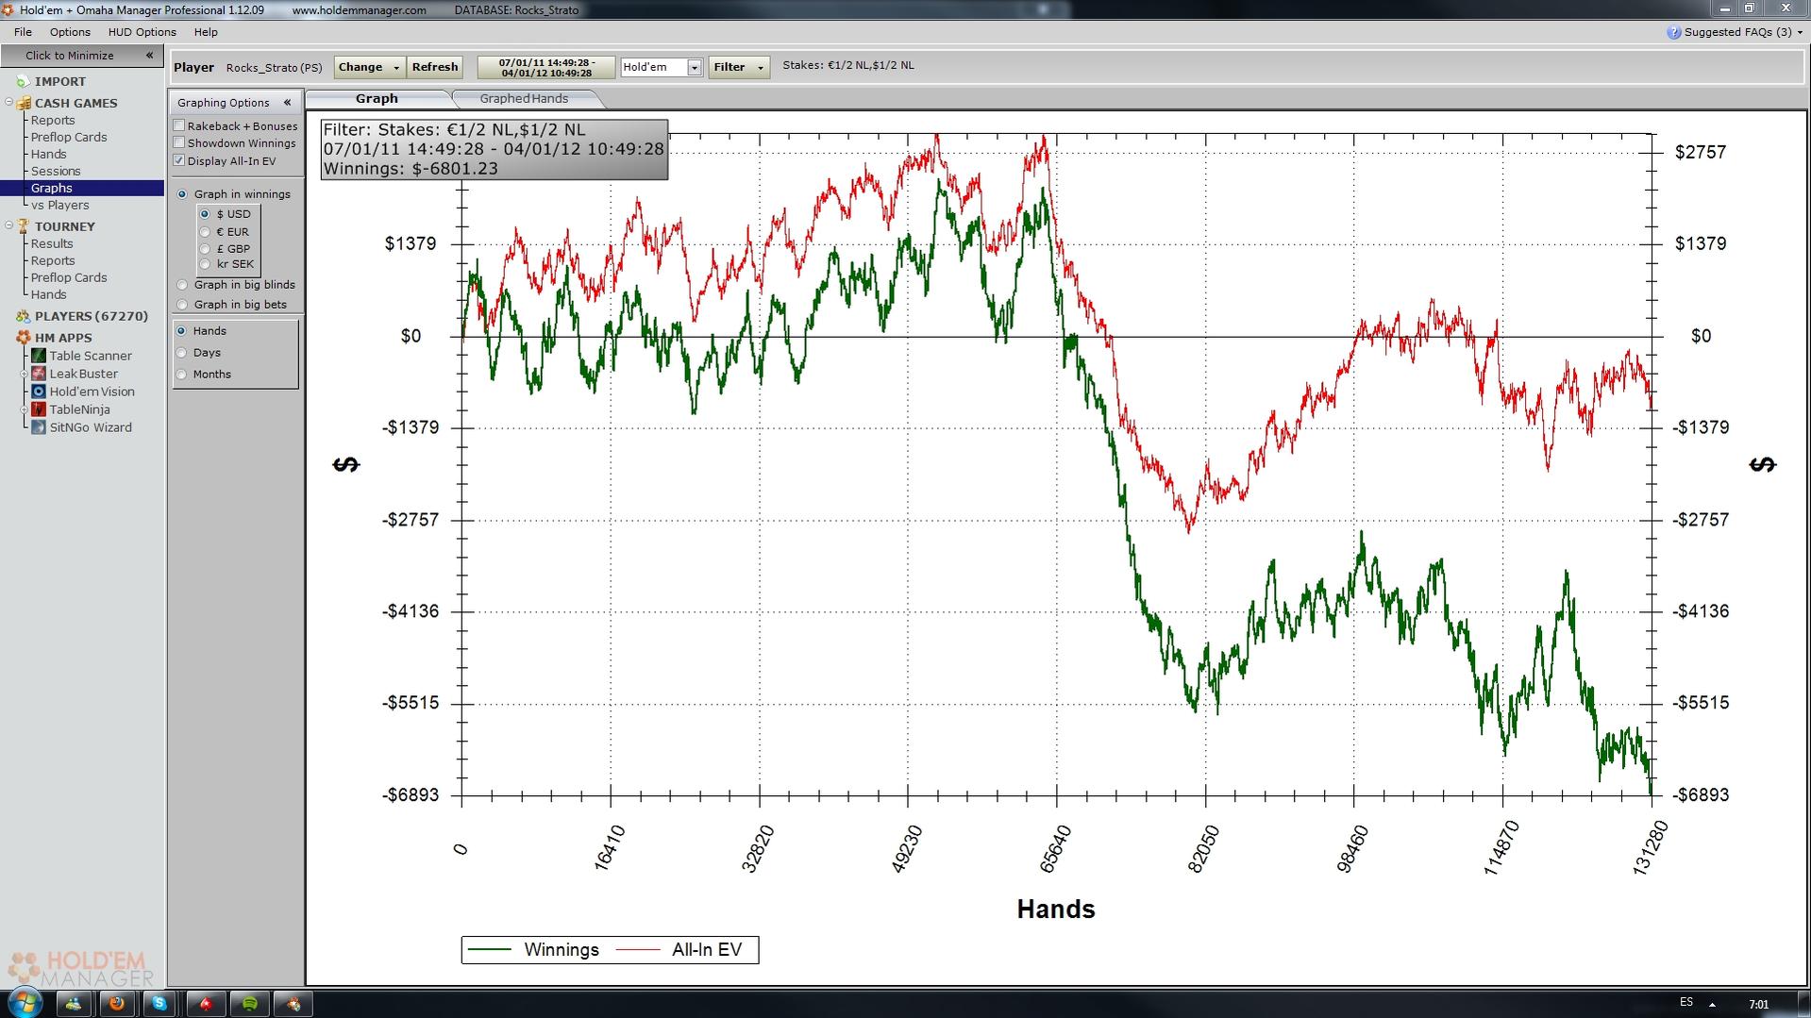Open the Options menu

[x=70, y=32]
